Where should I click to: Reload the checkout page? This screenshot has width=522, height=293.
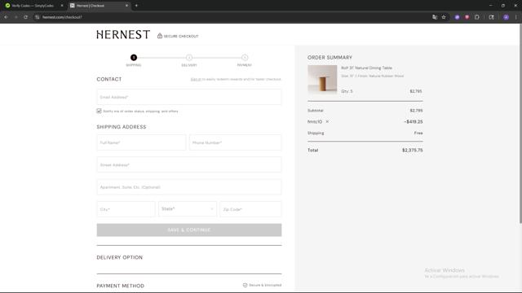(x=25, y=17)
